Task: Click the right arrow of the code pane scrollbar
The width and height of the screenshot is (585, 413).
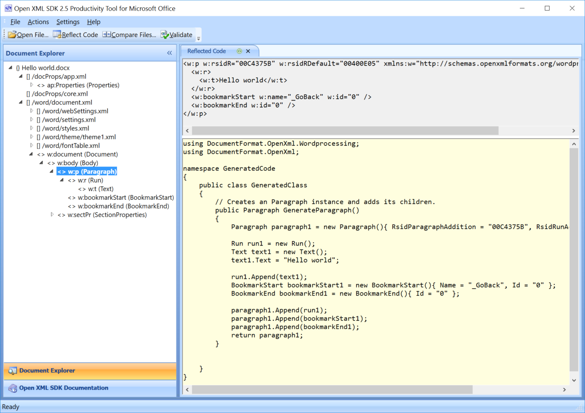Action: click(564, 389)
